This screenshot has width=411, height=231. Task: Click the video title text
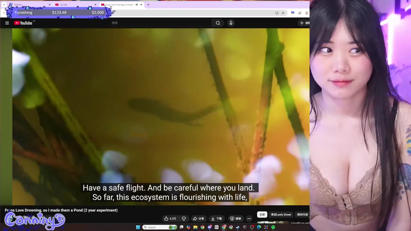coord(61,210)
